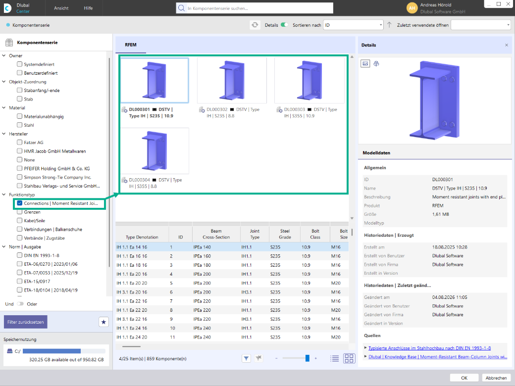This screenshot has width=515, height=386.
Task: Collapse the Norm | Ausgabe filter group
Action: [x=4, y=247]
